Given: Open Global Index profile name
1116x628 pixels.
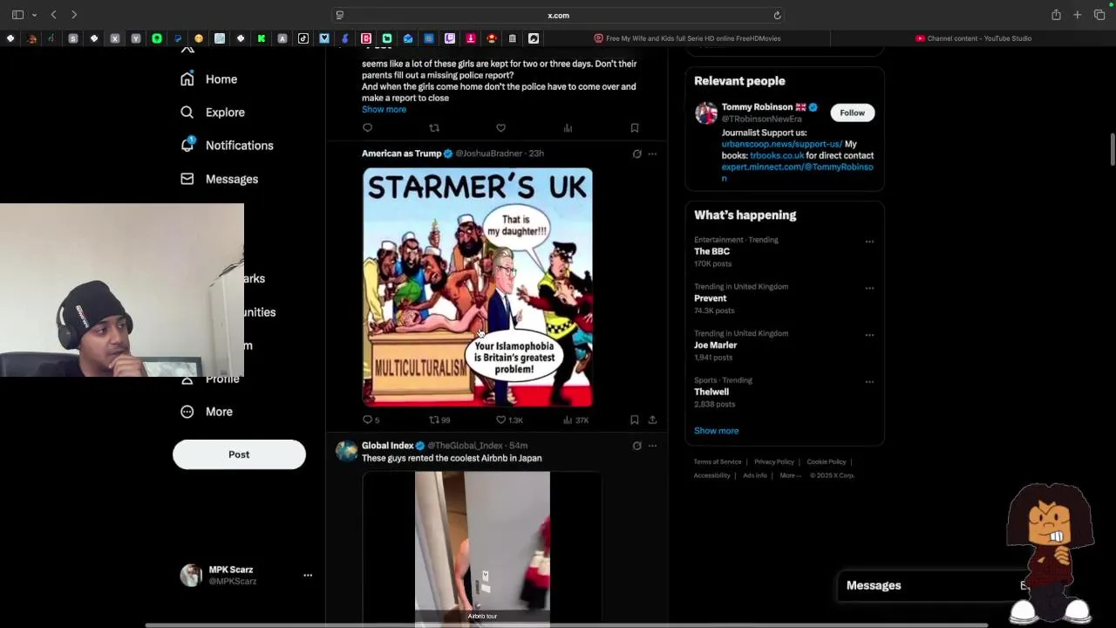Looking at the screenshot, I should (388, 446).
